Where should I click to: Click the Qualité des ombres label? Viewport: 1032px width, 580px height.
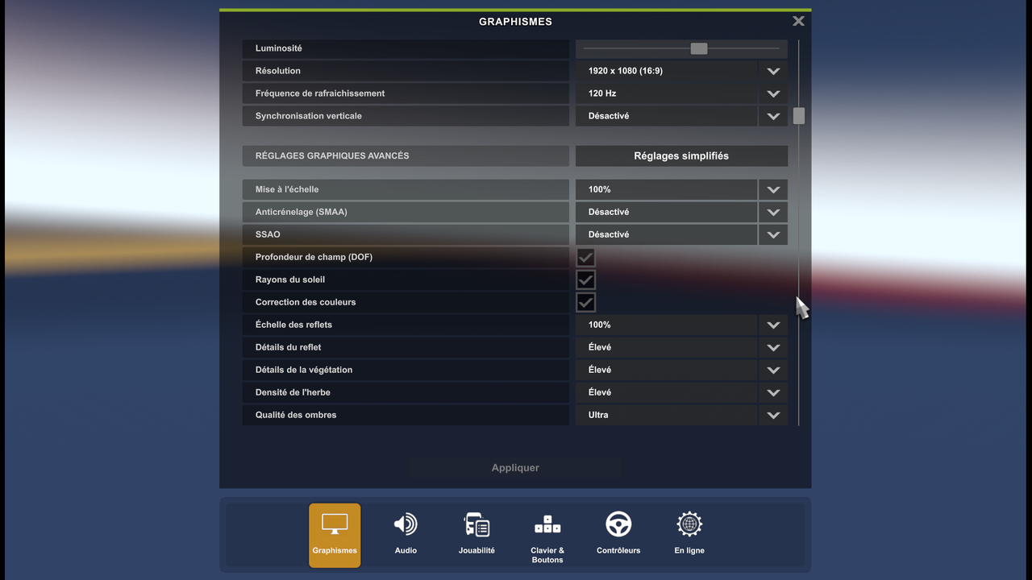point(296,415)
